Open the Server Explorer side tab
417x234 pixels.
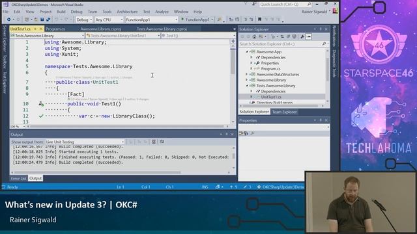tap(5, 39)
